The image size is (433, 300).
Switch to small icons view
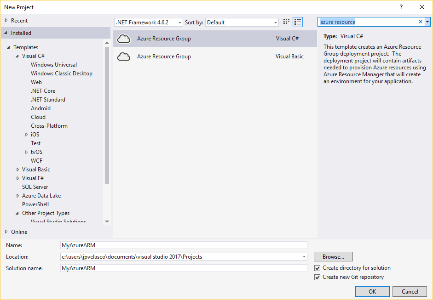coord(286,22)
